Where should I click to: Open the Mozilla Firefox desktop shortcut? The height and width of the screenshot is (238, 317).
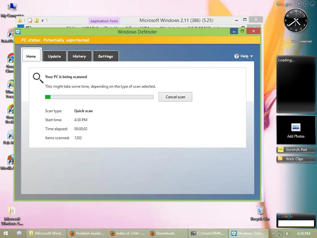click(x=8, y=162)
